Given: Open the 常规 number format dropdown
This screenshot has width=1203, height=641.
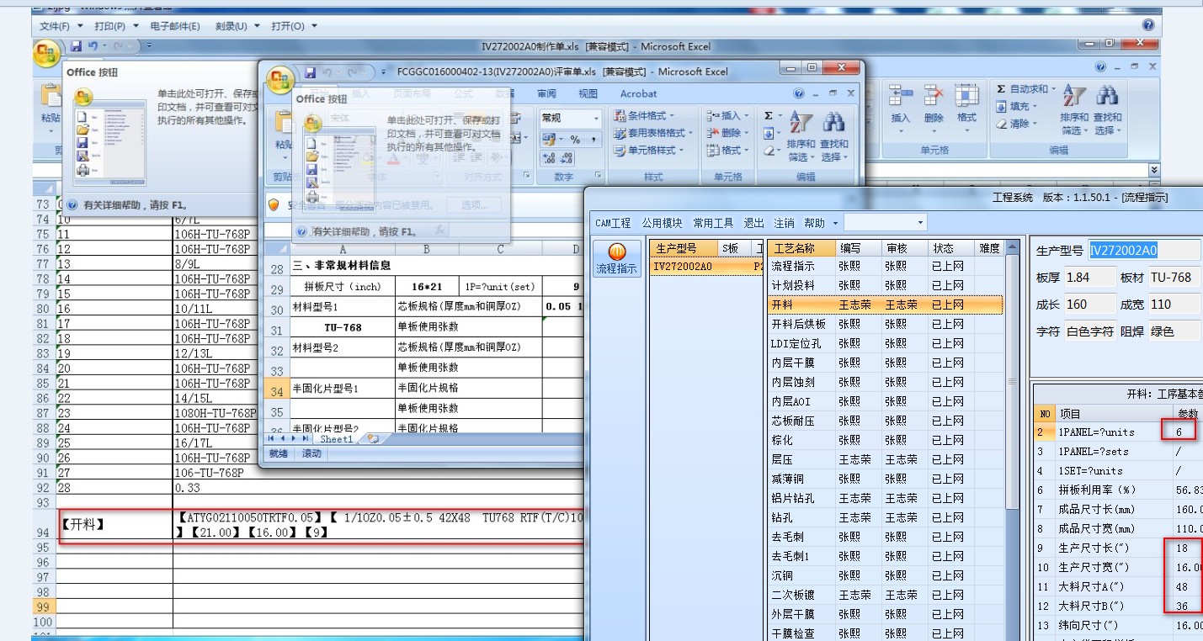Looking at the screenshot, I should click(x=597, y=118).
